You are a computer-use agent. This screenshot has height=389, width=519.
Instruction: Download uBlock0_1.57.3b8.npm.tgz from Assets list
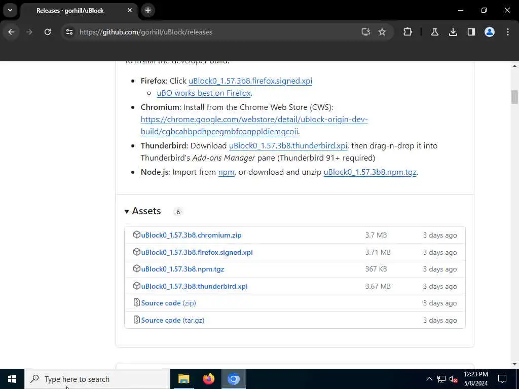182,269
